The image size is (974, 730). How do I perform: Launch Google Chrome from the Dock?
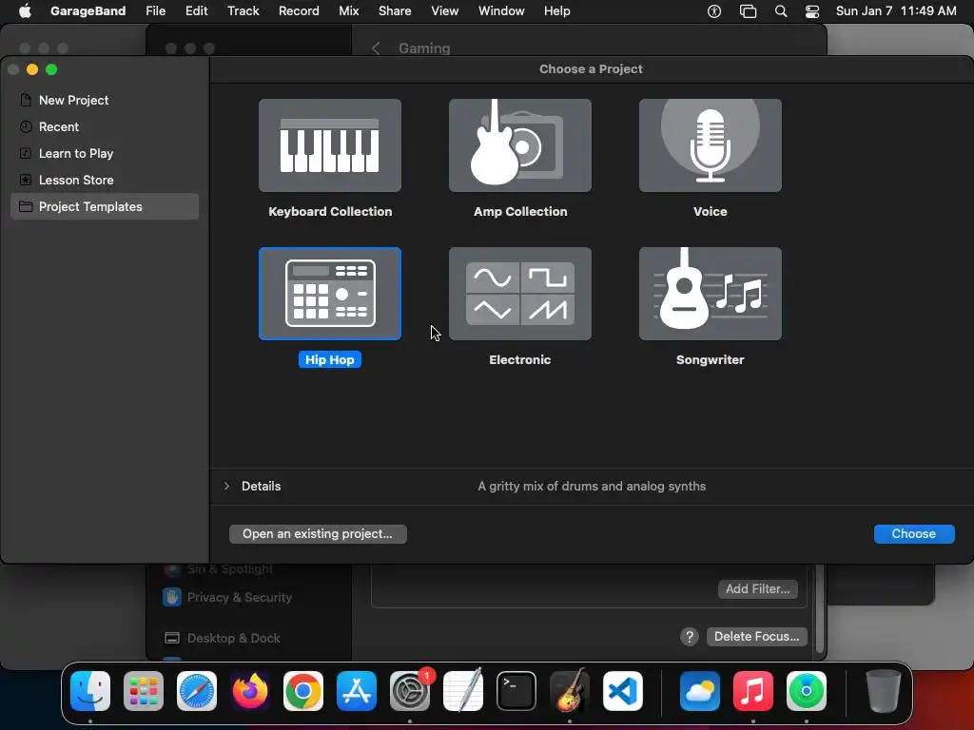(x=303, y=691)
